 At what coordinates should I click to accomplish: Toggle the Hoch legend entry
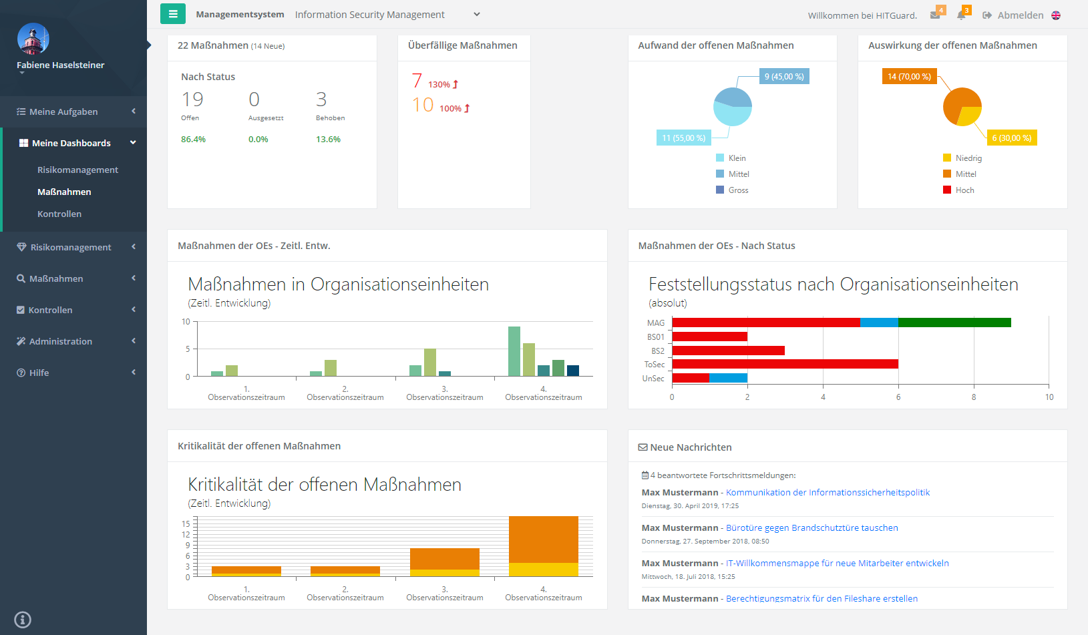(958, 190)
